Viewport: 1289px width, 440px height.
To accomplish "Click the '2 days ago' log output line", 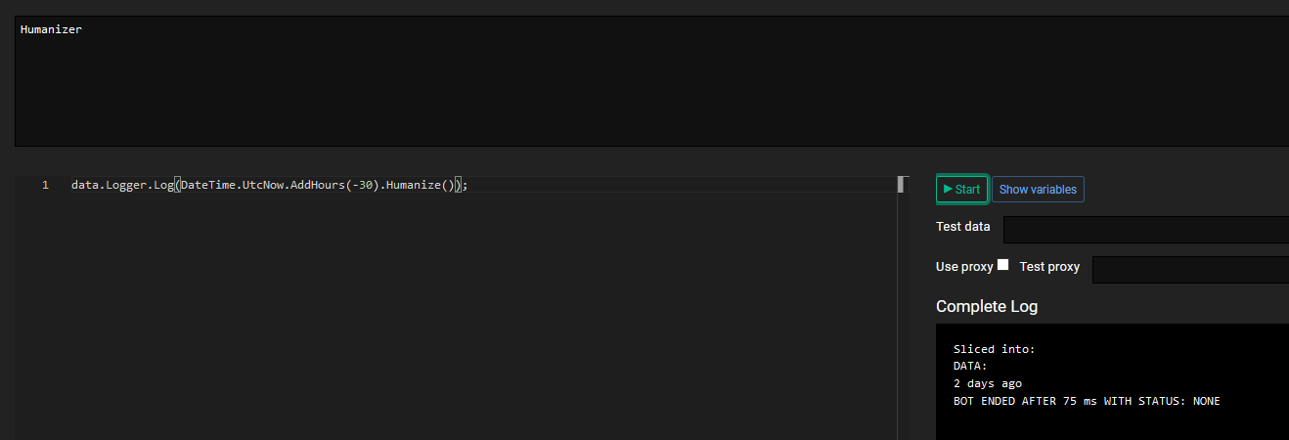I will tap(988, 383).
